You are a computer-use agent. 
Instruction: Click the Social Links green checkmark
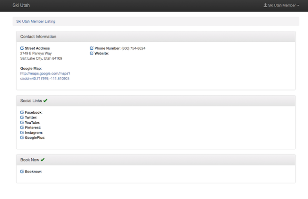click(x=45, y=100)
